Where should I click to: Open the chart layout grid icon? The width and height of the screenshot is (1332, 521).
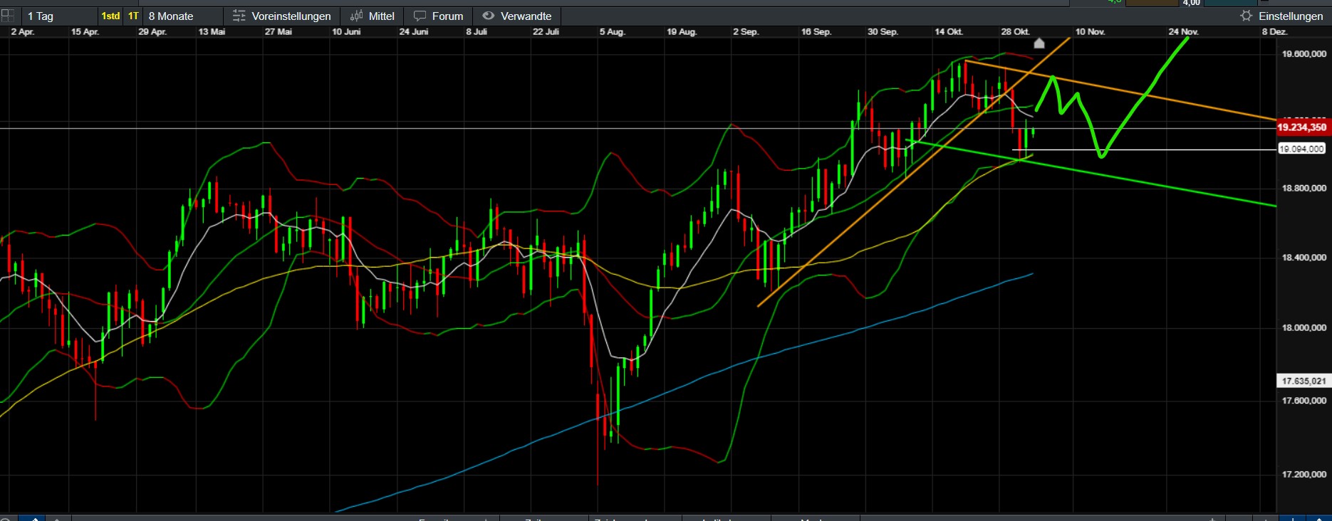coord(7,15)
